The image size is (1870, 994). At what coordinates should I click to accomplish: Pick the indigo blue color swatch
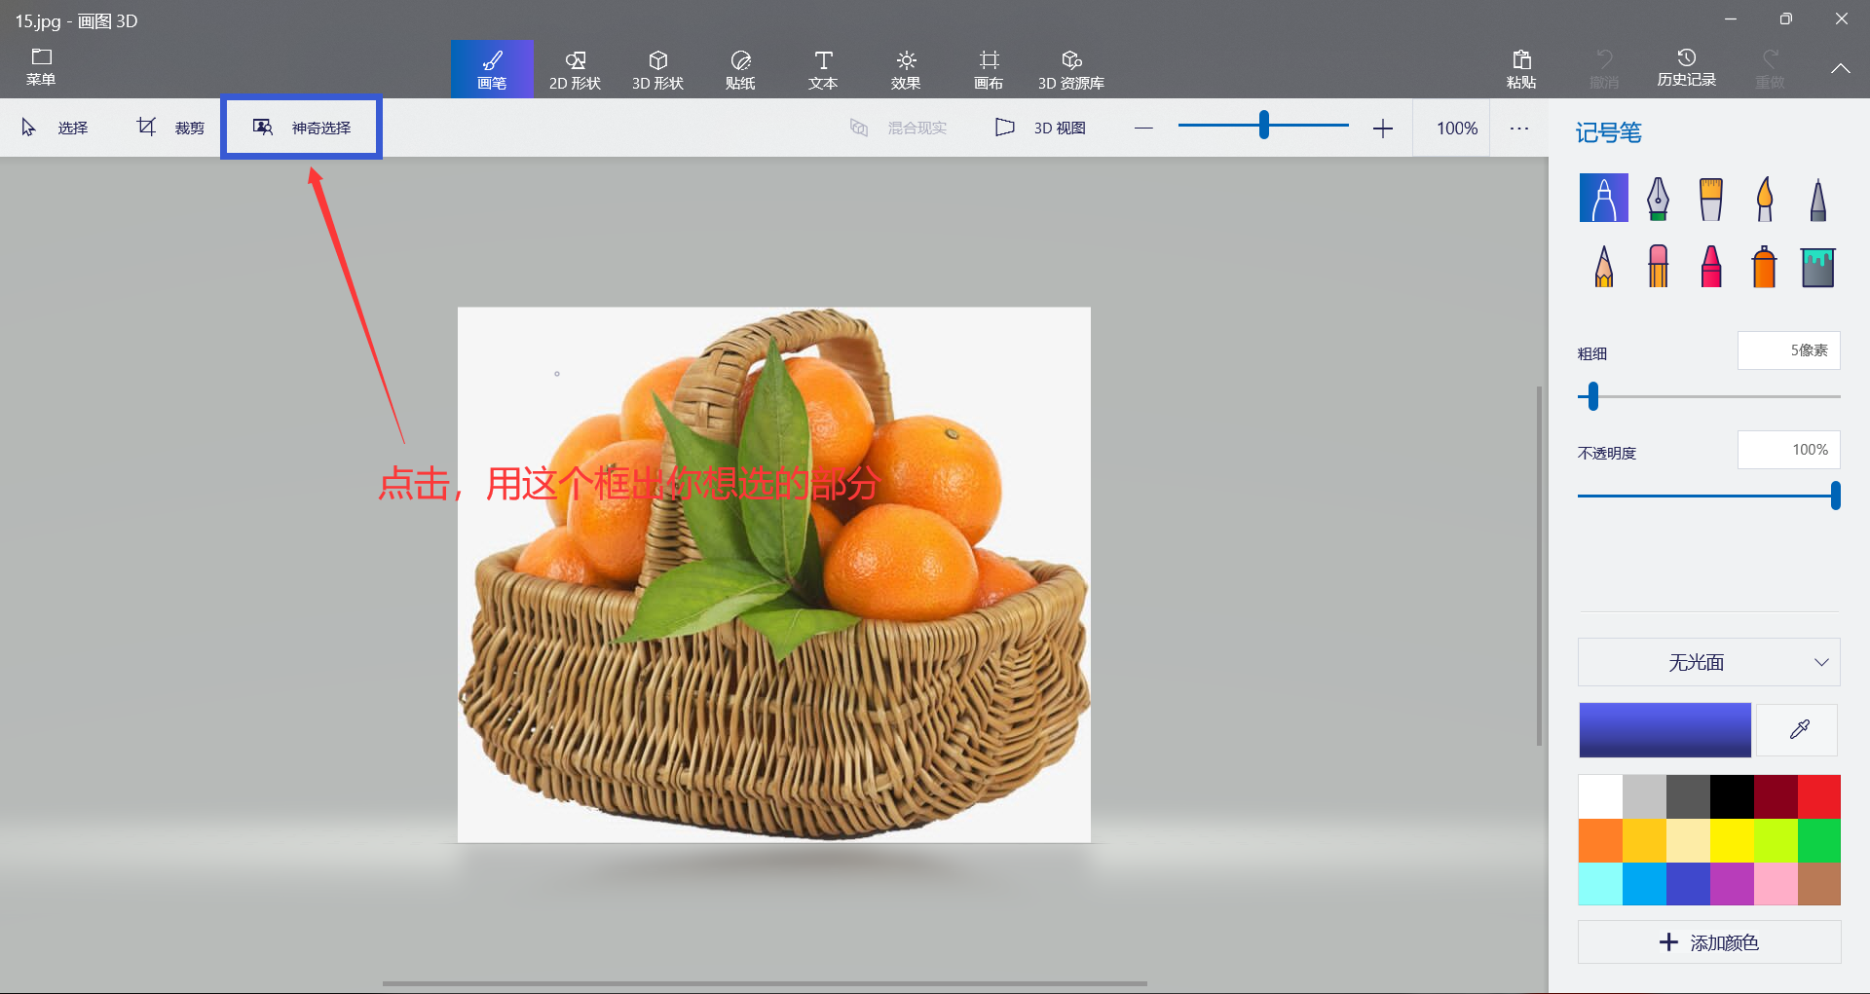[x=1688, y=884]
